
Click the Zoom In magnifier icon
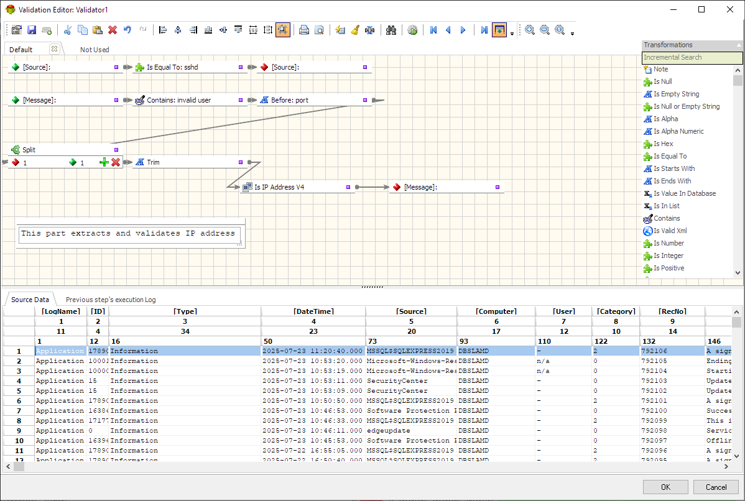[530, 30]
